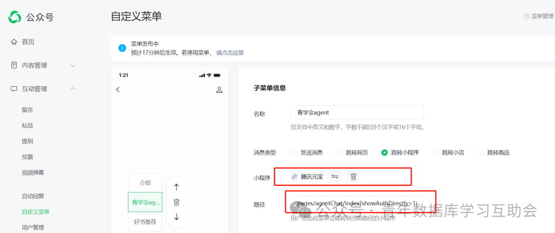Image resolution: width=555 pixels, height=233 pixels.
Task: Click the 名称 input field
Action: pos(357,112)
